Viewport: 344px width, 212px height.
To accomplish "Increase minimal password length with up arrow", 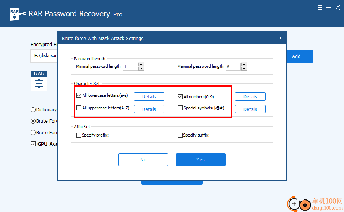I will [141, 64].
